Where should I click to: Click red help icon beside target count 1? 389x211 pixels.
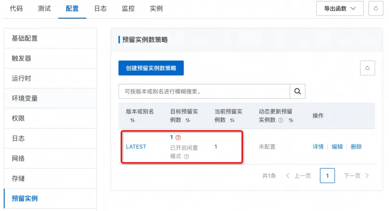pyautogui.click(x=178, y=137)
